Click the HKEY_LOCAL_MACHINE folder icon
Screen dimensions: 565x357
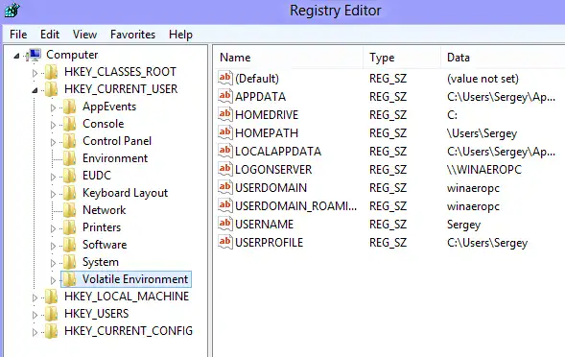pyautogui.click(x=52, y=297)
